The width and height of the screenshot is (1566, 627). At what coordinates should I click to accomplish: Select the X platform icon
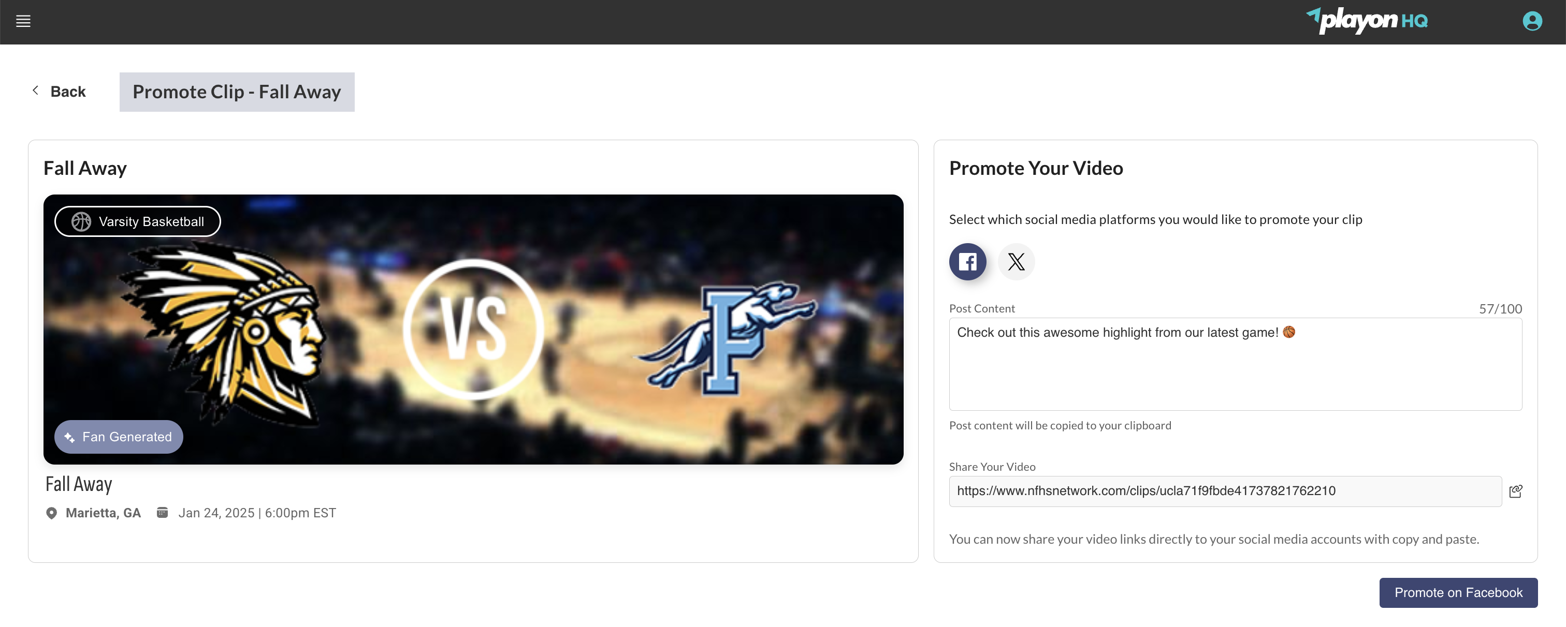point(1016,262)
